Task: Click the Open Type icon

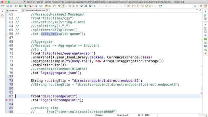Action: 46,6
